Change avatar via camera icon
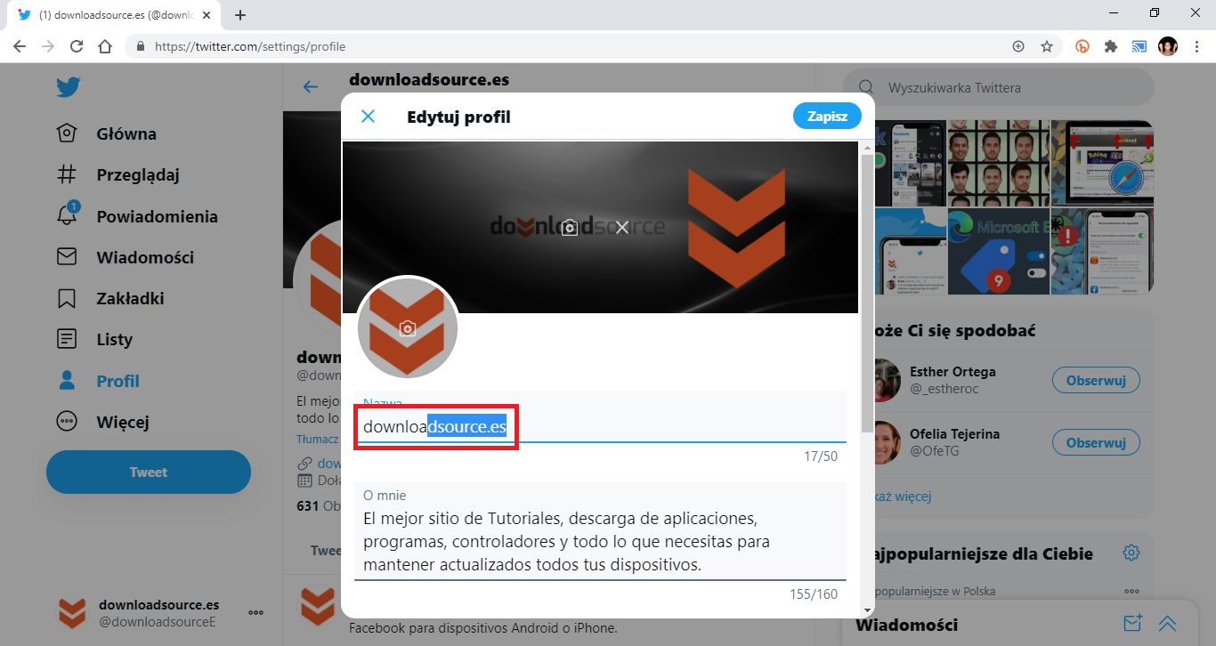1216x646 pixels. click(x=408, y=328)
